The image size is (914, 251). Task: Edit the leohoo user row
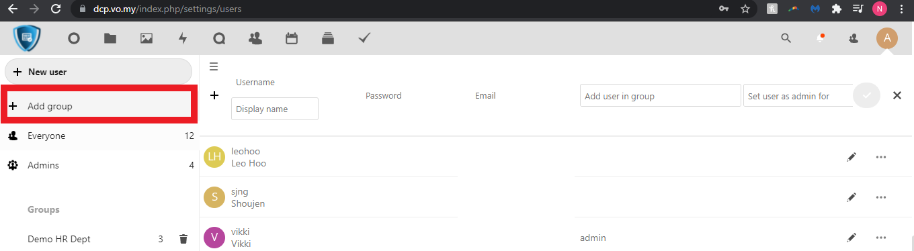coord(851,157)
